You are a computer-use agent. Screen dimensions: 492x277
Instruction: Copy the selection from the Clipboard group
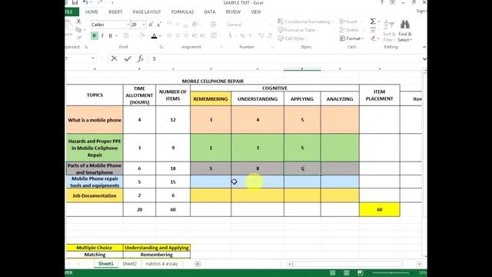tap(78, 30)
